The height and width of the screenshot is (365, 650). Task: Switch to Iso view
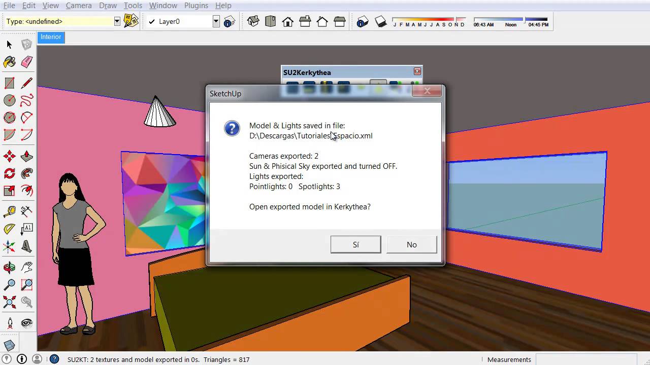coord(253,21)
